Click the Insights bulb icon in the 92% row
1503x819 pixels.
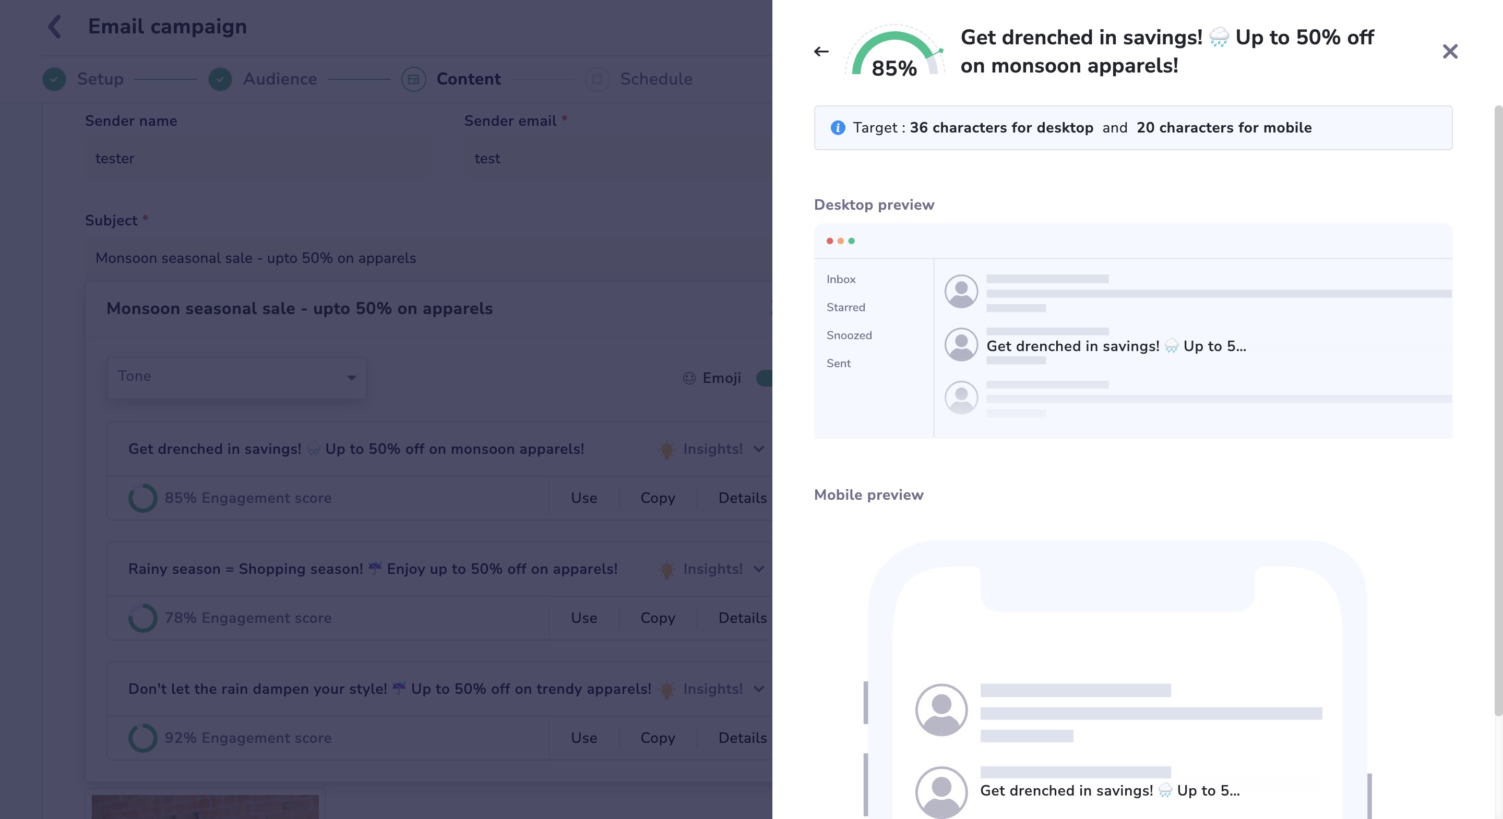tap(666, 689)
